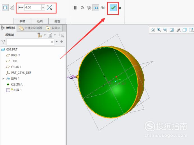The width and height of the screenshot is (194, 145).
Task: Click the tree search tool icon
Action: (61, 35)
